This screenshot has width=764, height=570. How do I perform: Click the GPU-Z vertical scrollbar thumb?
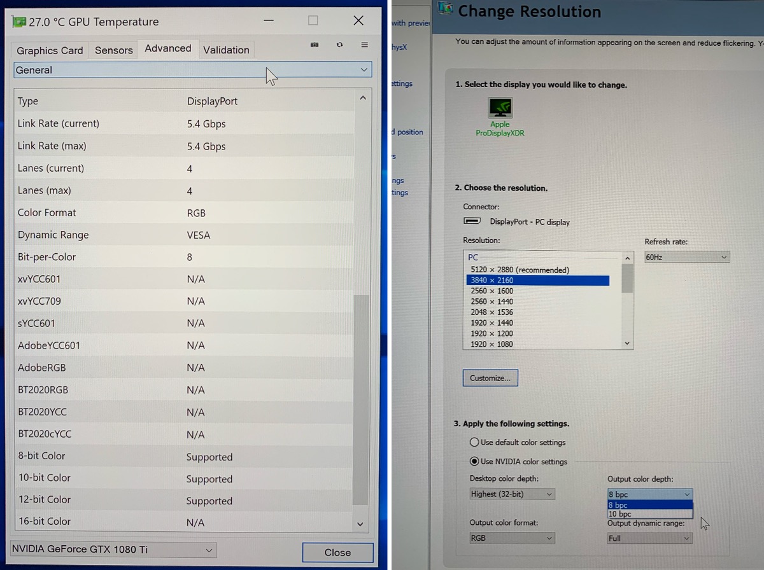[361, 400]
